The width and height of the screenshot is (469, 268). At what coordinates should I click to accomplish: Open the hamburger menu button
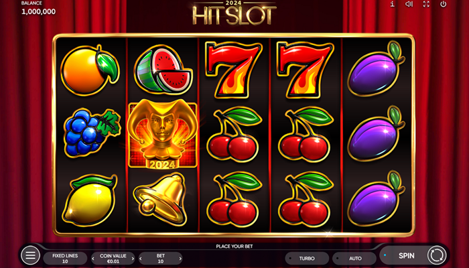click(x=31, y=255)
